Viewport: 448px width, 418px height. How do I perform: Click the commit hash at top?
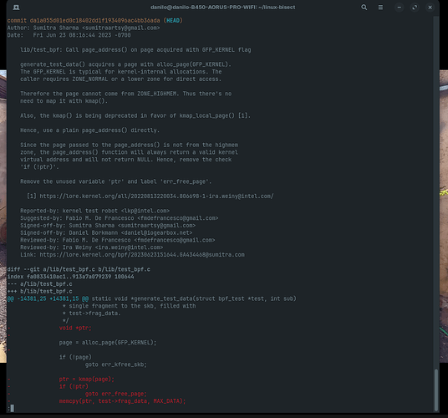tap(94, 21)
